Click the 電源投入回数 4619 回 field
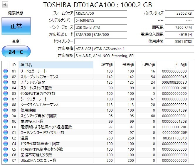This screenshot has height=165, width=195. click(179, 34)
